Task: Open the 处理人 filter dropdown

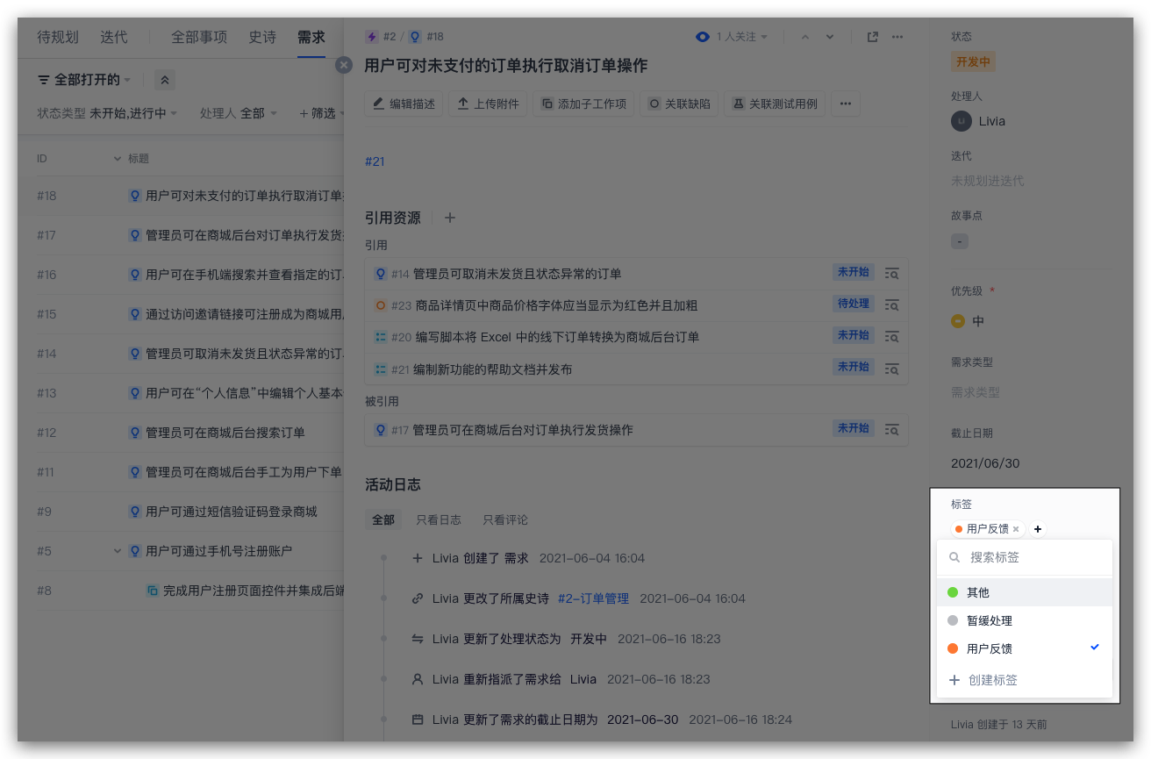Action: tap(239, 113)
